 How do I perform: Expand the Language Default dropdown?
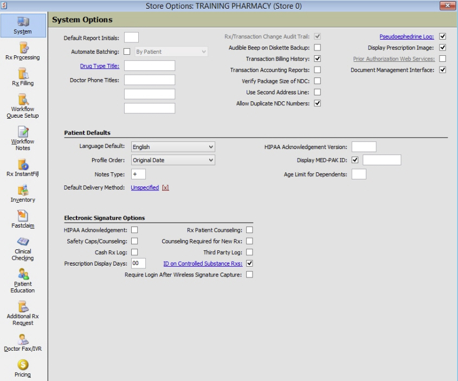(x=173, y=147)
